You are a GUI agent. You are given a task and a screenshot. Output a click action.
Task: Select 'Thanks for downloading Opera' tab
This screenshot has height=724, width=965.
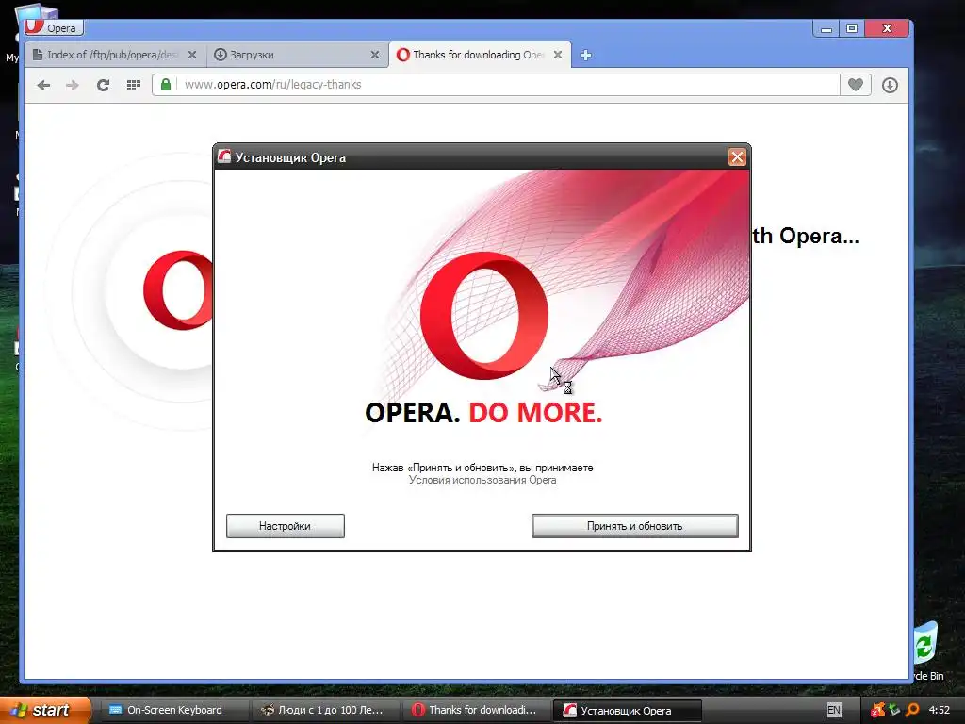click(x=480, y=55)
